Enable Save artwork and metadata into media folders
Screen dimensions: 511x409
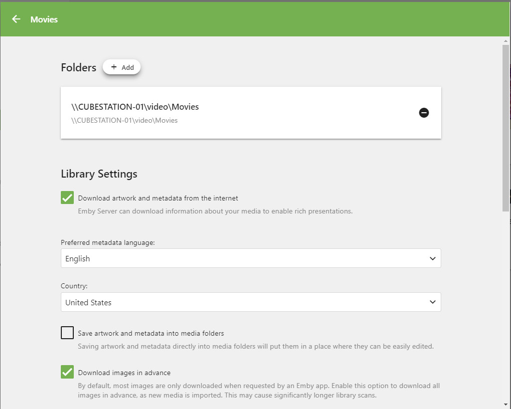click(67, 333)
